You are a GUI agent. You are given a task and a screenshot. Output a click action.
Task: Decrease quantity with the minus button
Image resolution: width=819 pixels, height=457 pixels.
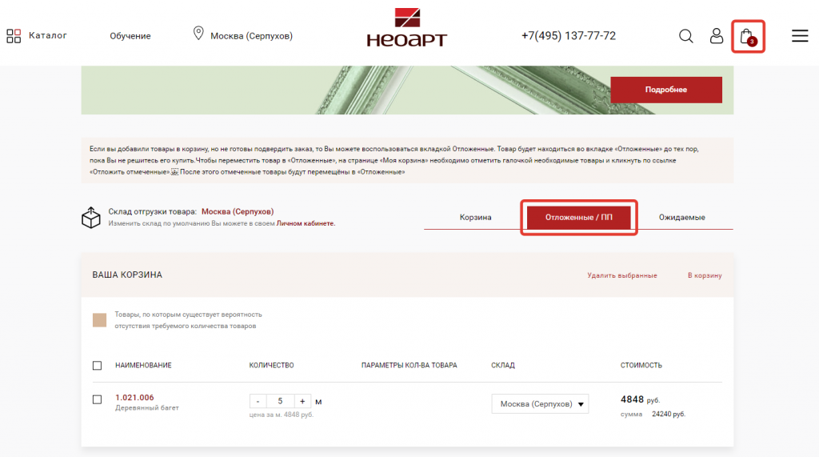point(258,401)
